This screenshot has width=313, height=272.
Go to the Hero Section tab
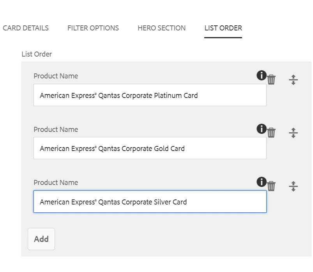161,28
